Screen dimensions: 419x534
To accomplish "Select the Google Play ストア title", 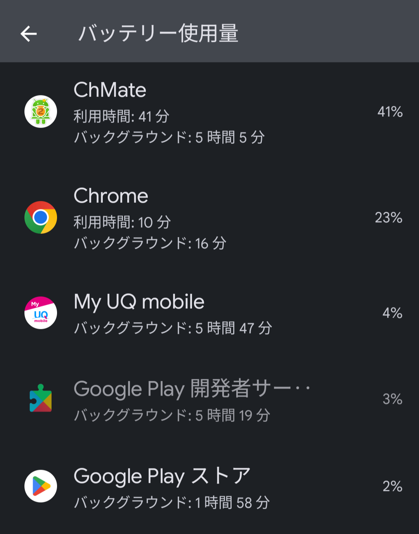I will point(162,476).
